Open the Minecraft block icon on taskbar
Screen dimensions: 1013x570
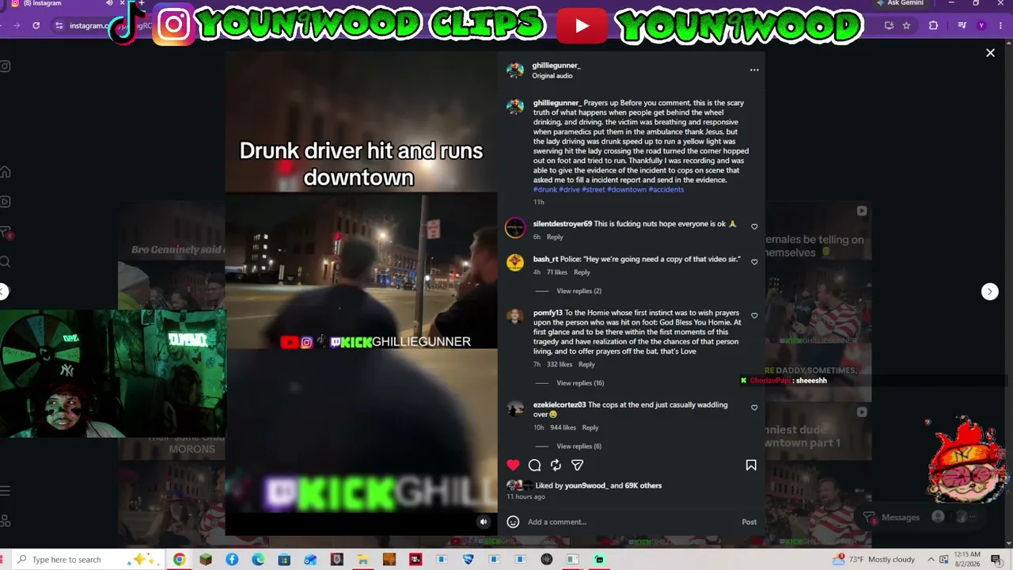206,560
